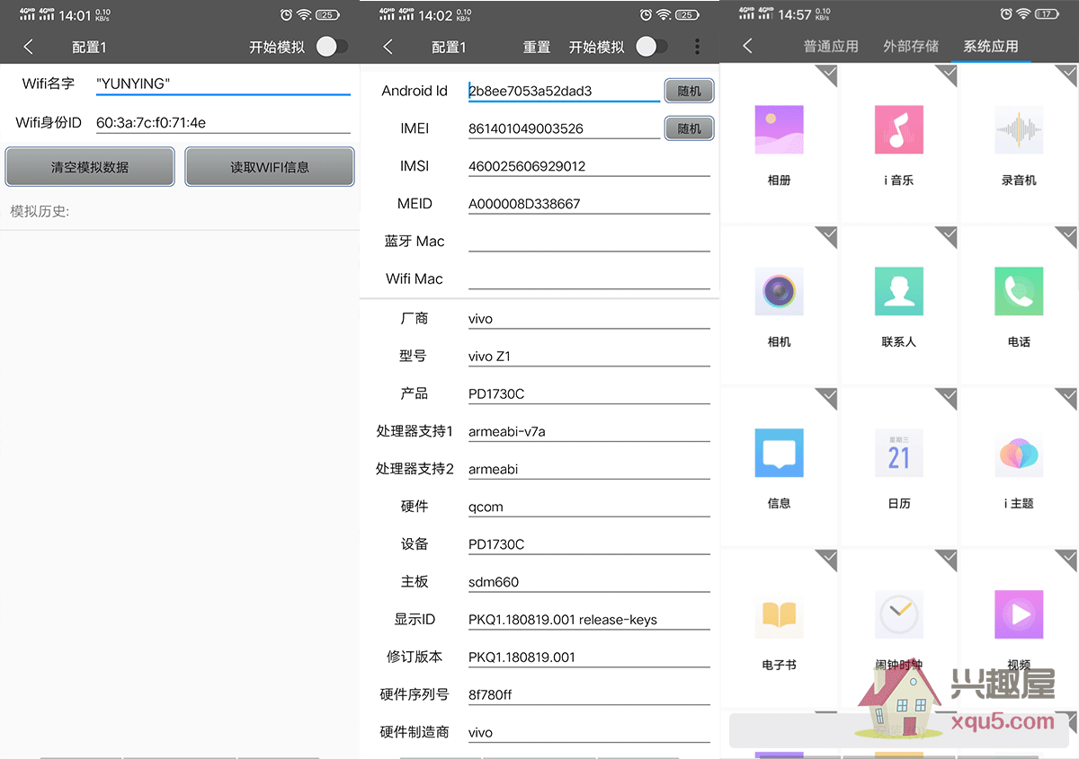This screenshot has width=1079, height=759.
Task: Tap back arrow in middle 配置1 screen
Action: (388, 47)
